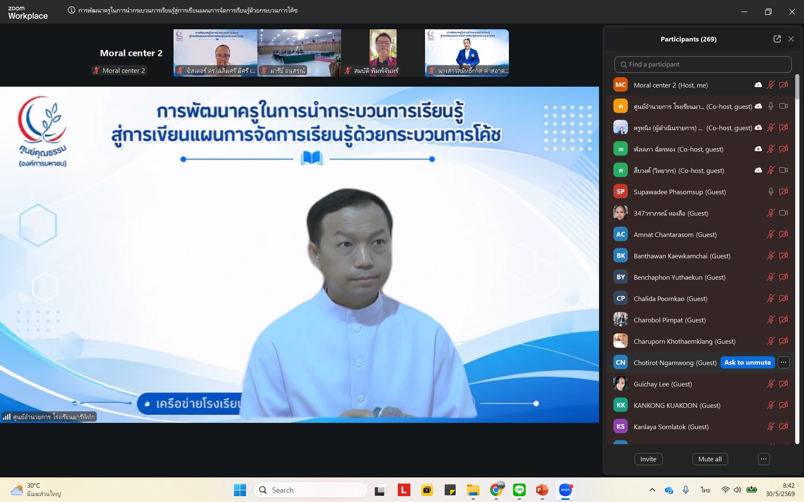Close the Participants panel
The width and height of the screenshot is (804, 502).
(791, 39)
